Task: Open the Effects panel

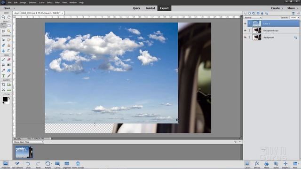Action: click(x=257, y=165)
